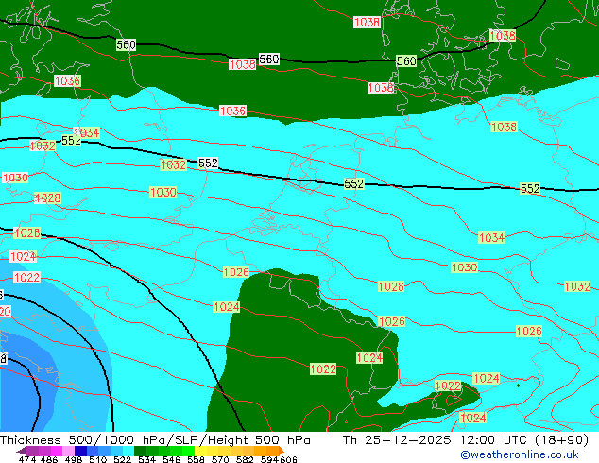Click the yellow swatch in the thickness legend

coord(200,451)
